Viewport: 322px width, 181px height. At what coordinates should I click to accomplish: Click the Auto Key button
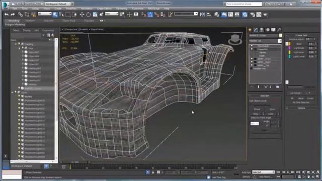click(246, 172)
